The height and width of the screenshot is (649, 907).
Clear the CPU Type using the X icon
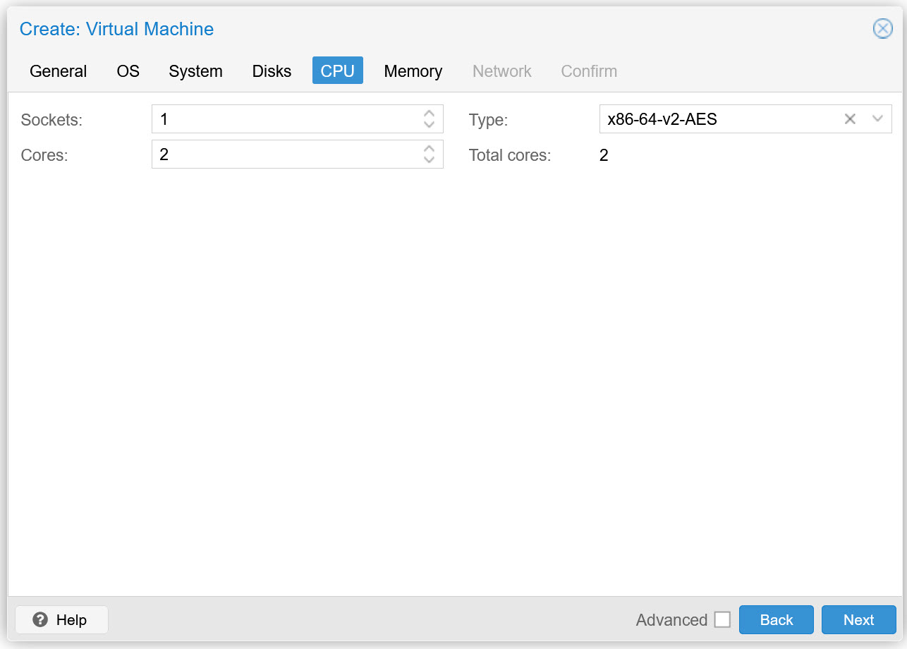(x=849, y=119)
